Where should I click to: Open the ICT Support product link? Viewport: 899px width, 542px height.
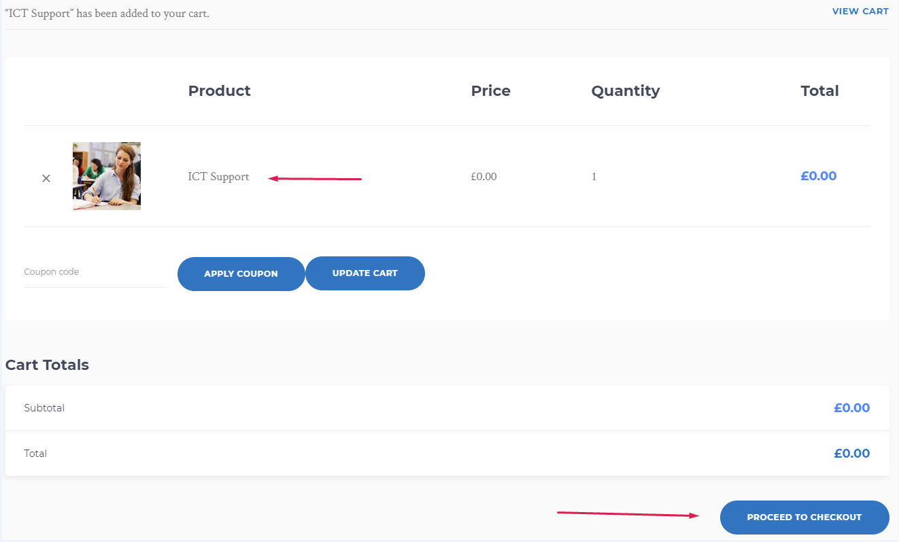click(218, 177)
